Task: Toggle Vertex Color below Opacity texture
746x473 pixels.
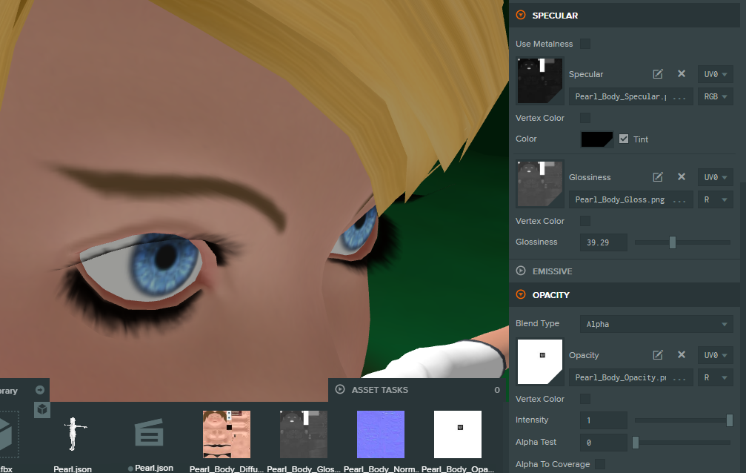Action: pyautogui.click(x=585, y=399)
